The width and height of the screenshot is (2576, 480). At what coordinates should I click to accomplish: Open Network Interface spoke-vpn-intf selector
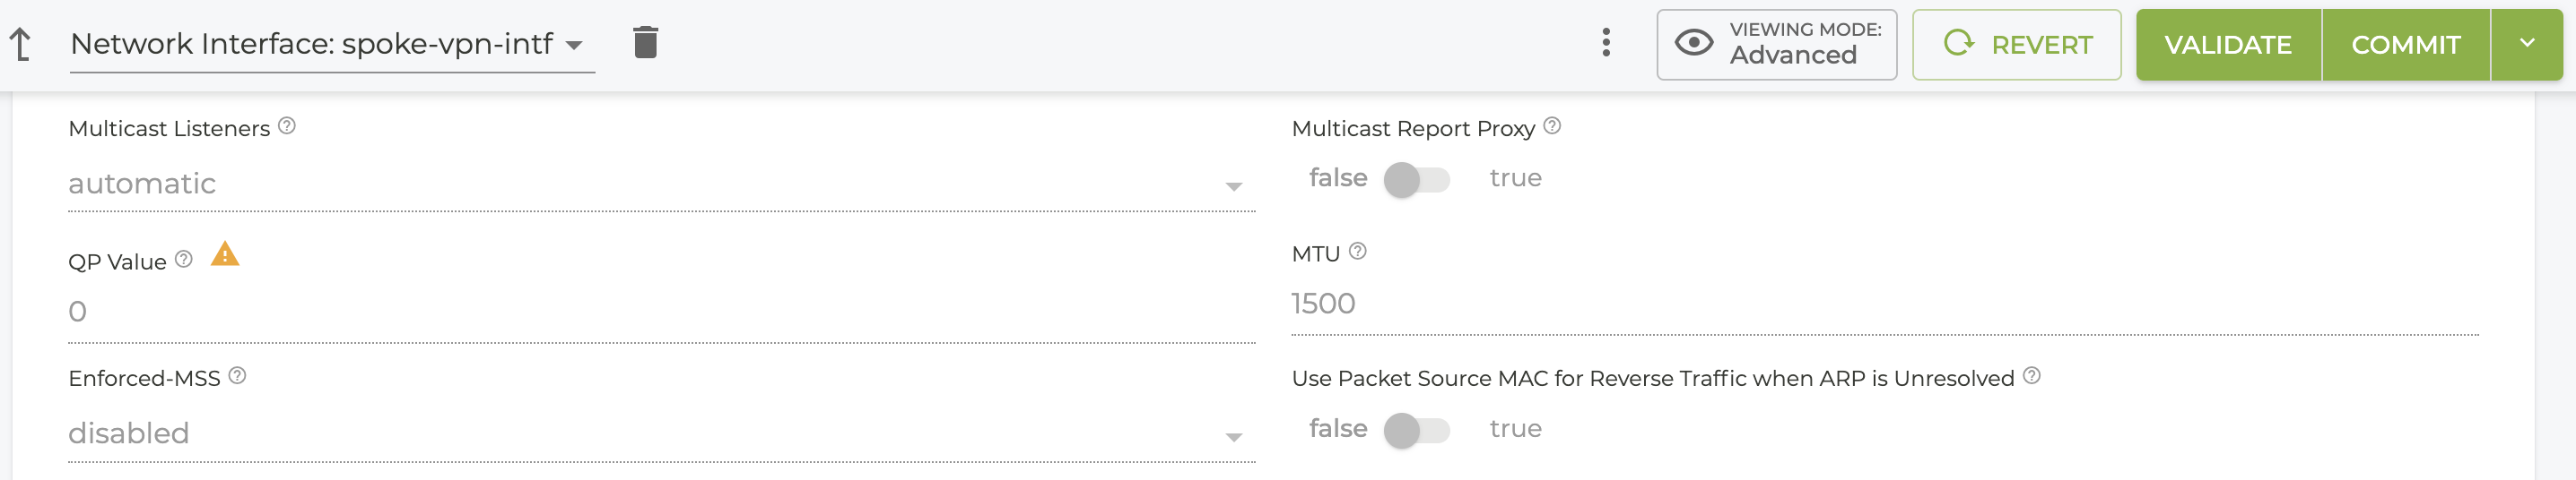332,45
